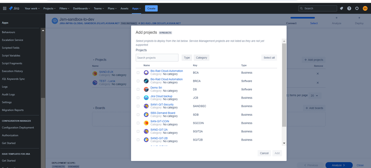Open the app switcher grid icon
Image resolution: width=371 pixels, height=168 pixels.
pos(4,8)
